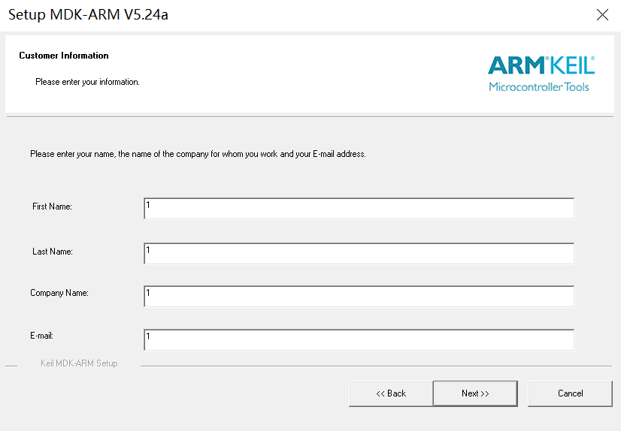The width and height of the screenshot is (621, 431).
Task: Click the 'First Name:' label
Action: point(53,206)
